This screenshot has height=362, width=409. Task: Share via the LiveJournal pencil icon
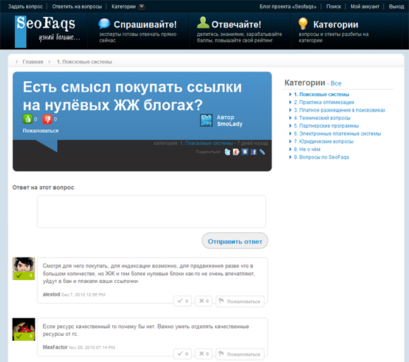(x=262, y=152)
